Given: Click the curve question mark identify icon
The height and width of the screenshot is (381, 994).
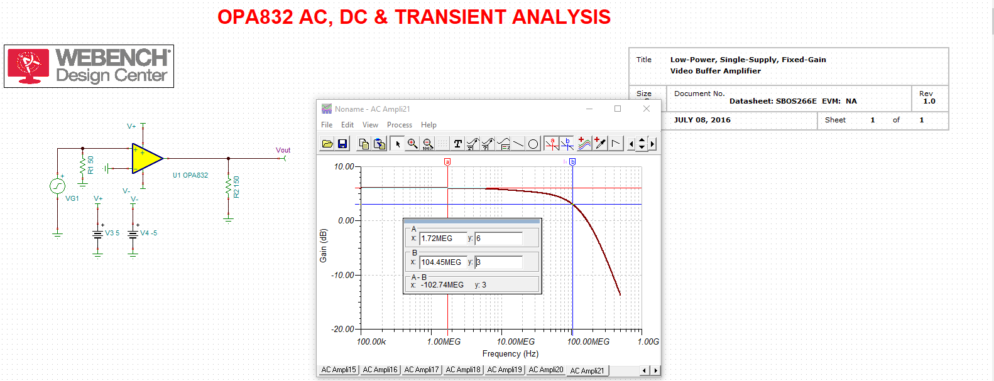Looking at the screenshot, I should (x=488, y=144).
